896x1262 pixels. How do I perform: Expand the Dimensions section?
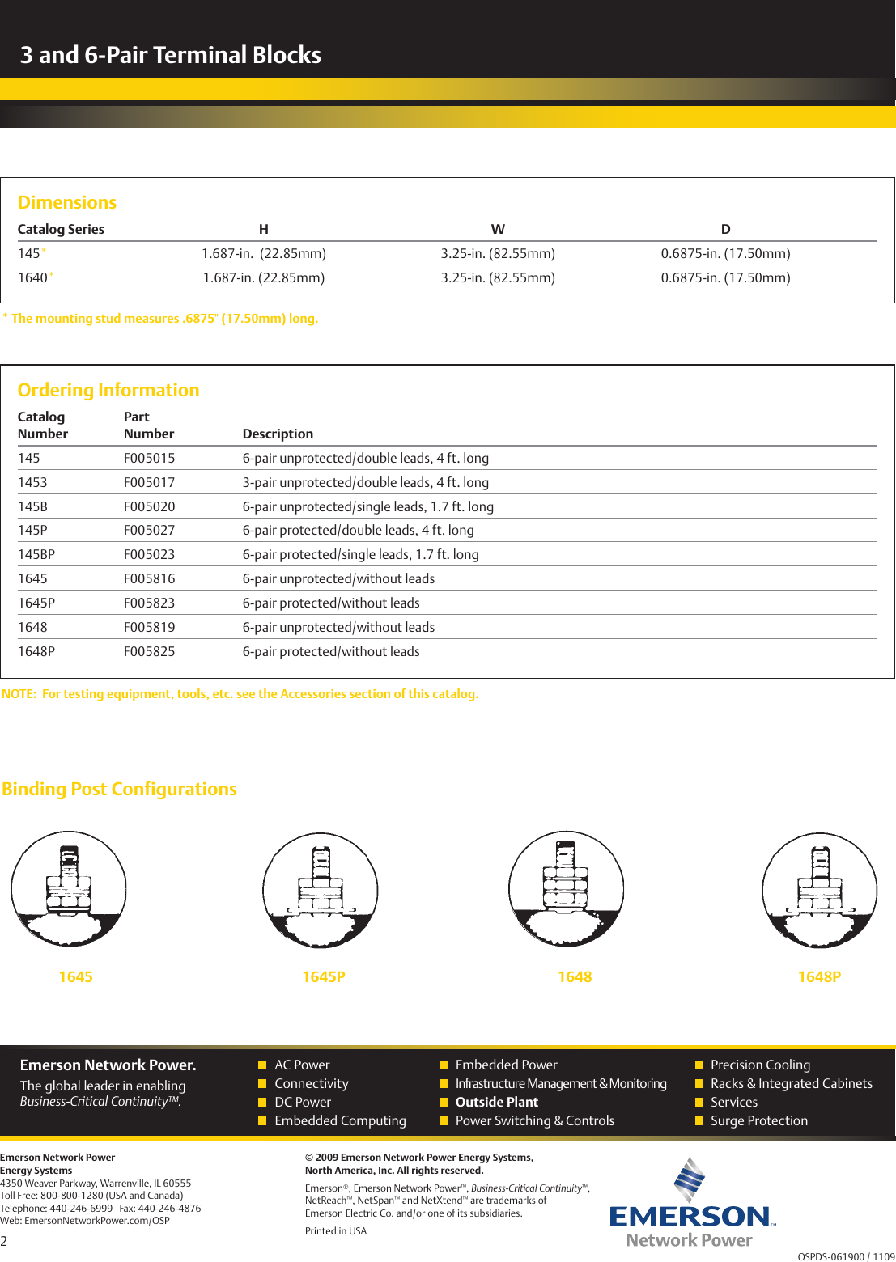(x=68, y=201)
